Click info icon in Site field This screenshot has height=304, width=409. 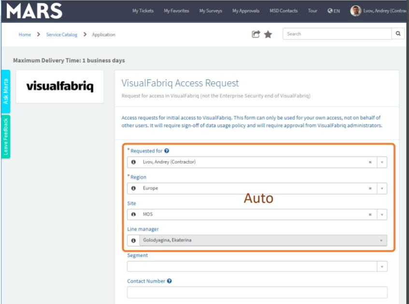(x=133, y=214)
